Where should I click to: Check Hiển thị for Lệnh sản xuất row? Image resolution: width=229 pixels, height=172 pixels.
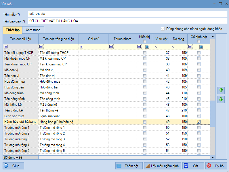[x=144, y=116]
